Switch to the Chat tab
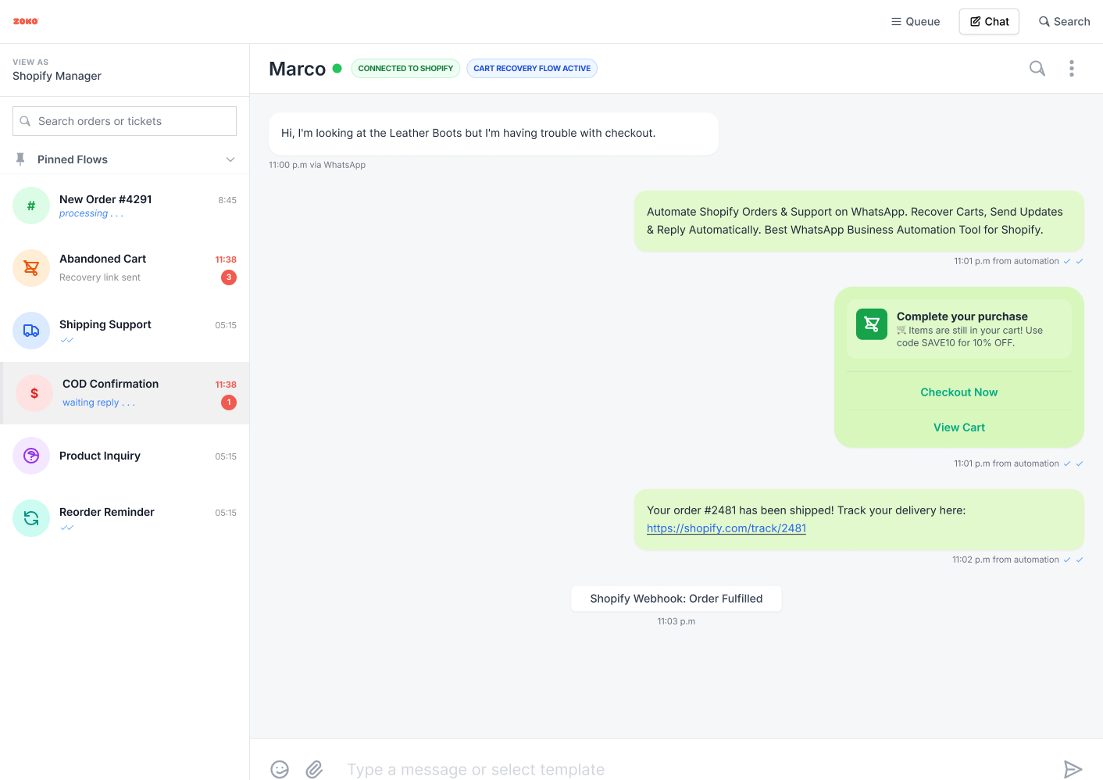This screenshot has width=1103, height=780. click(x=989, y=22)
